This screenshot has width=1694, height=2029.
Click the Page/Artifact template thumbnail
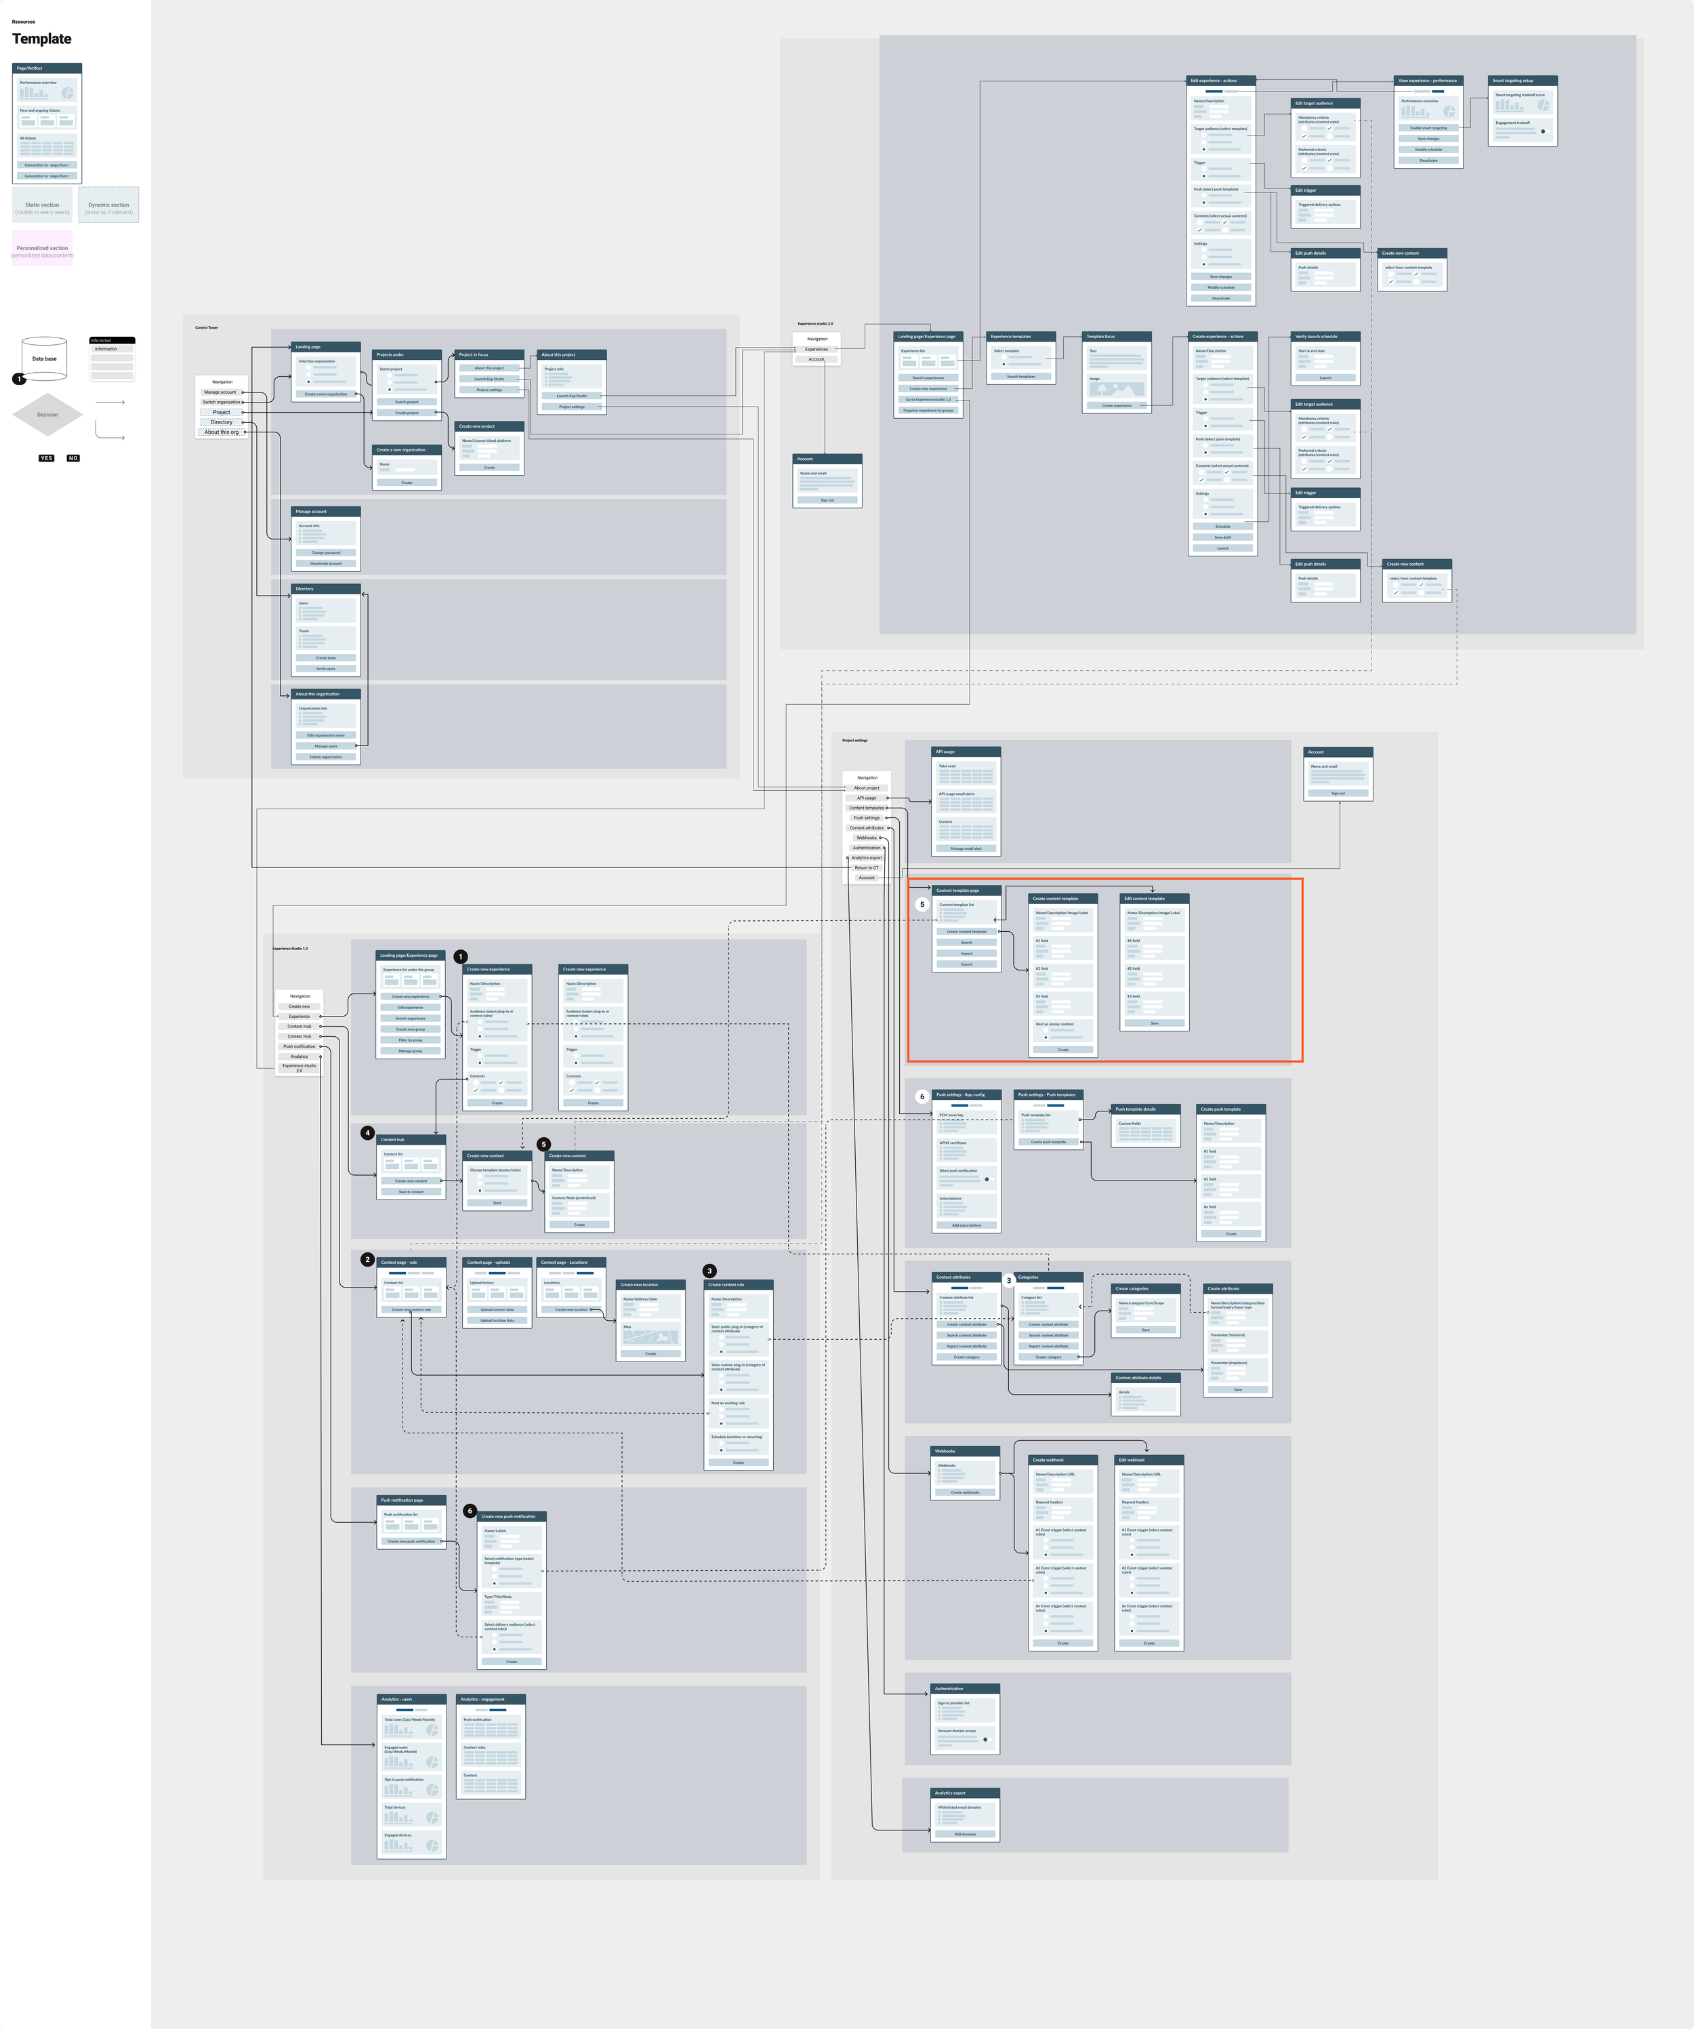[x=46, y=123]
